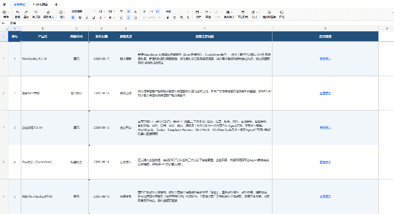Open the font size 11 dropdown
This screenshot has width=394, height=214.
(102, 12)
